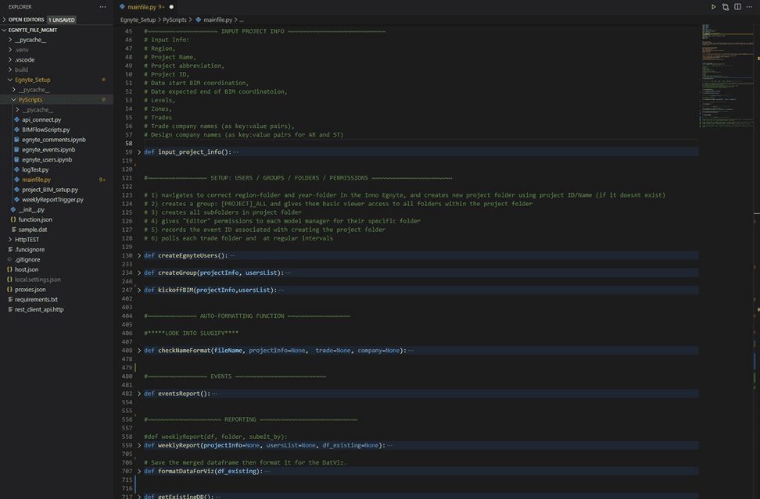
Task: Click the code minimap overview
Action: click(726, 75)
